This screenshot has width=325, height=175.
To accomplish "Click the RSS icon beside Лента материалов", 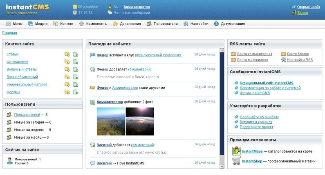I will click(233, 60).
